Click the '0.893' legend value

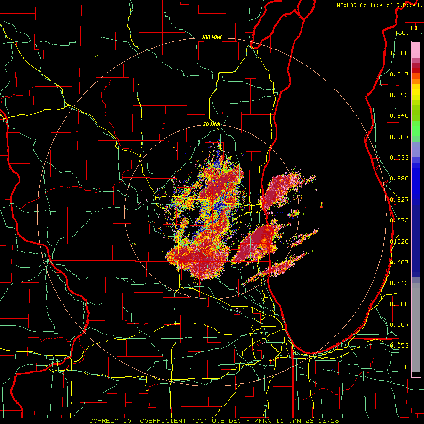(x=399, y=95)
